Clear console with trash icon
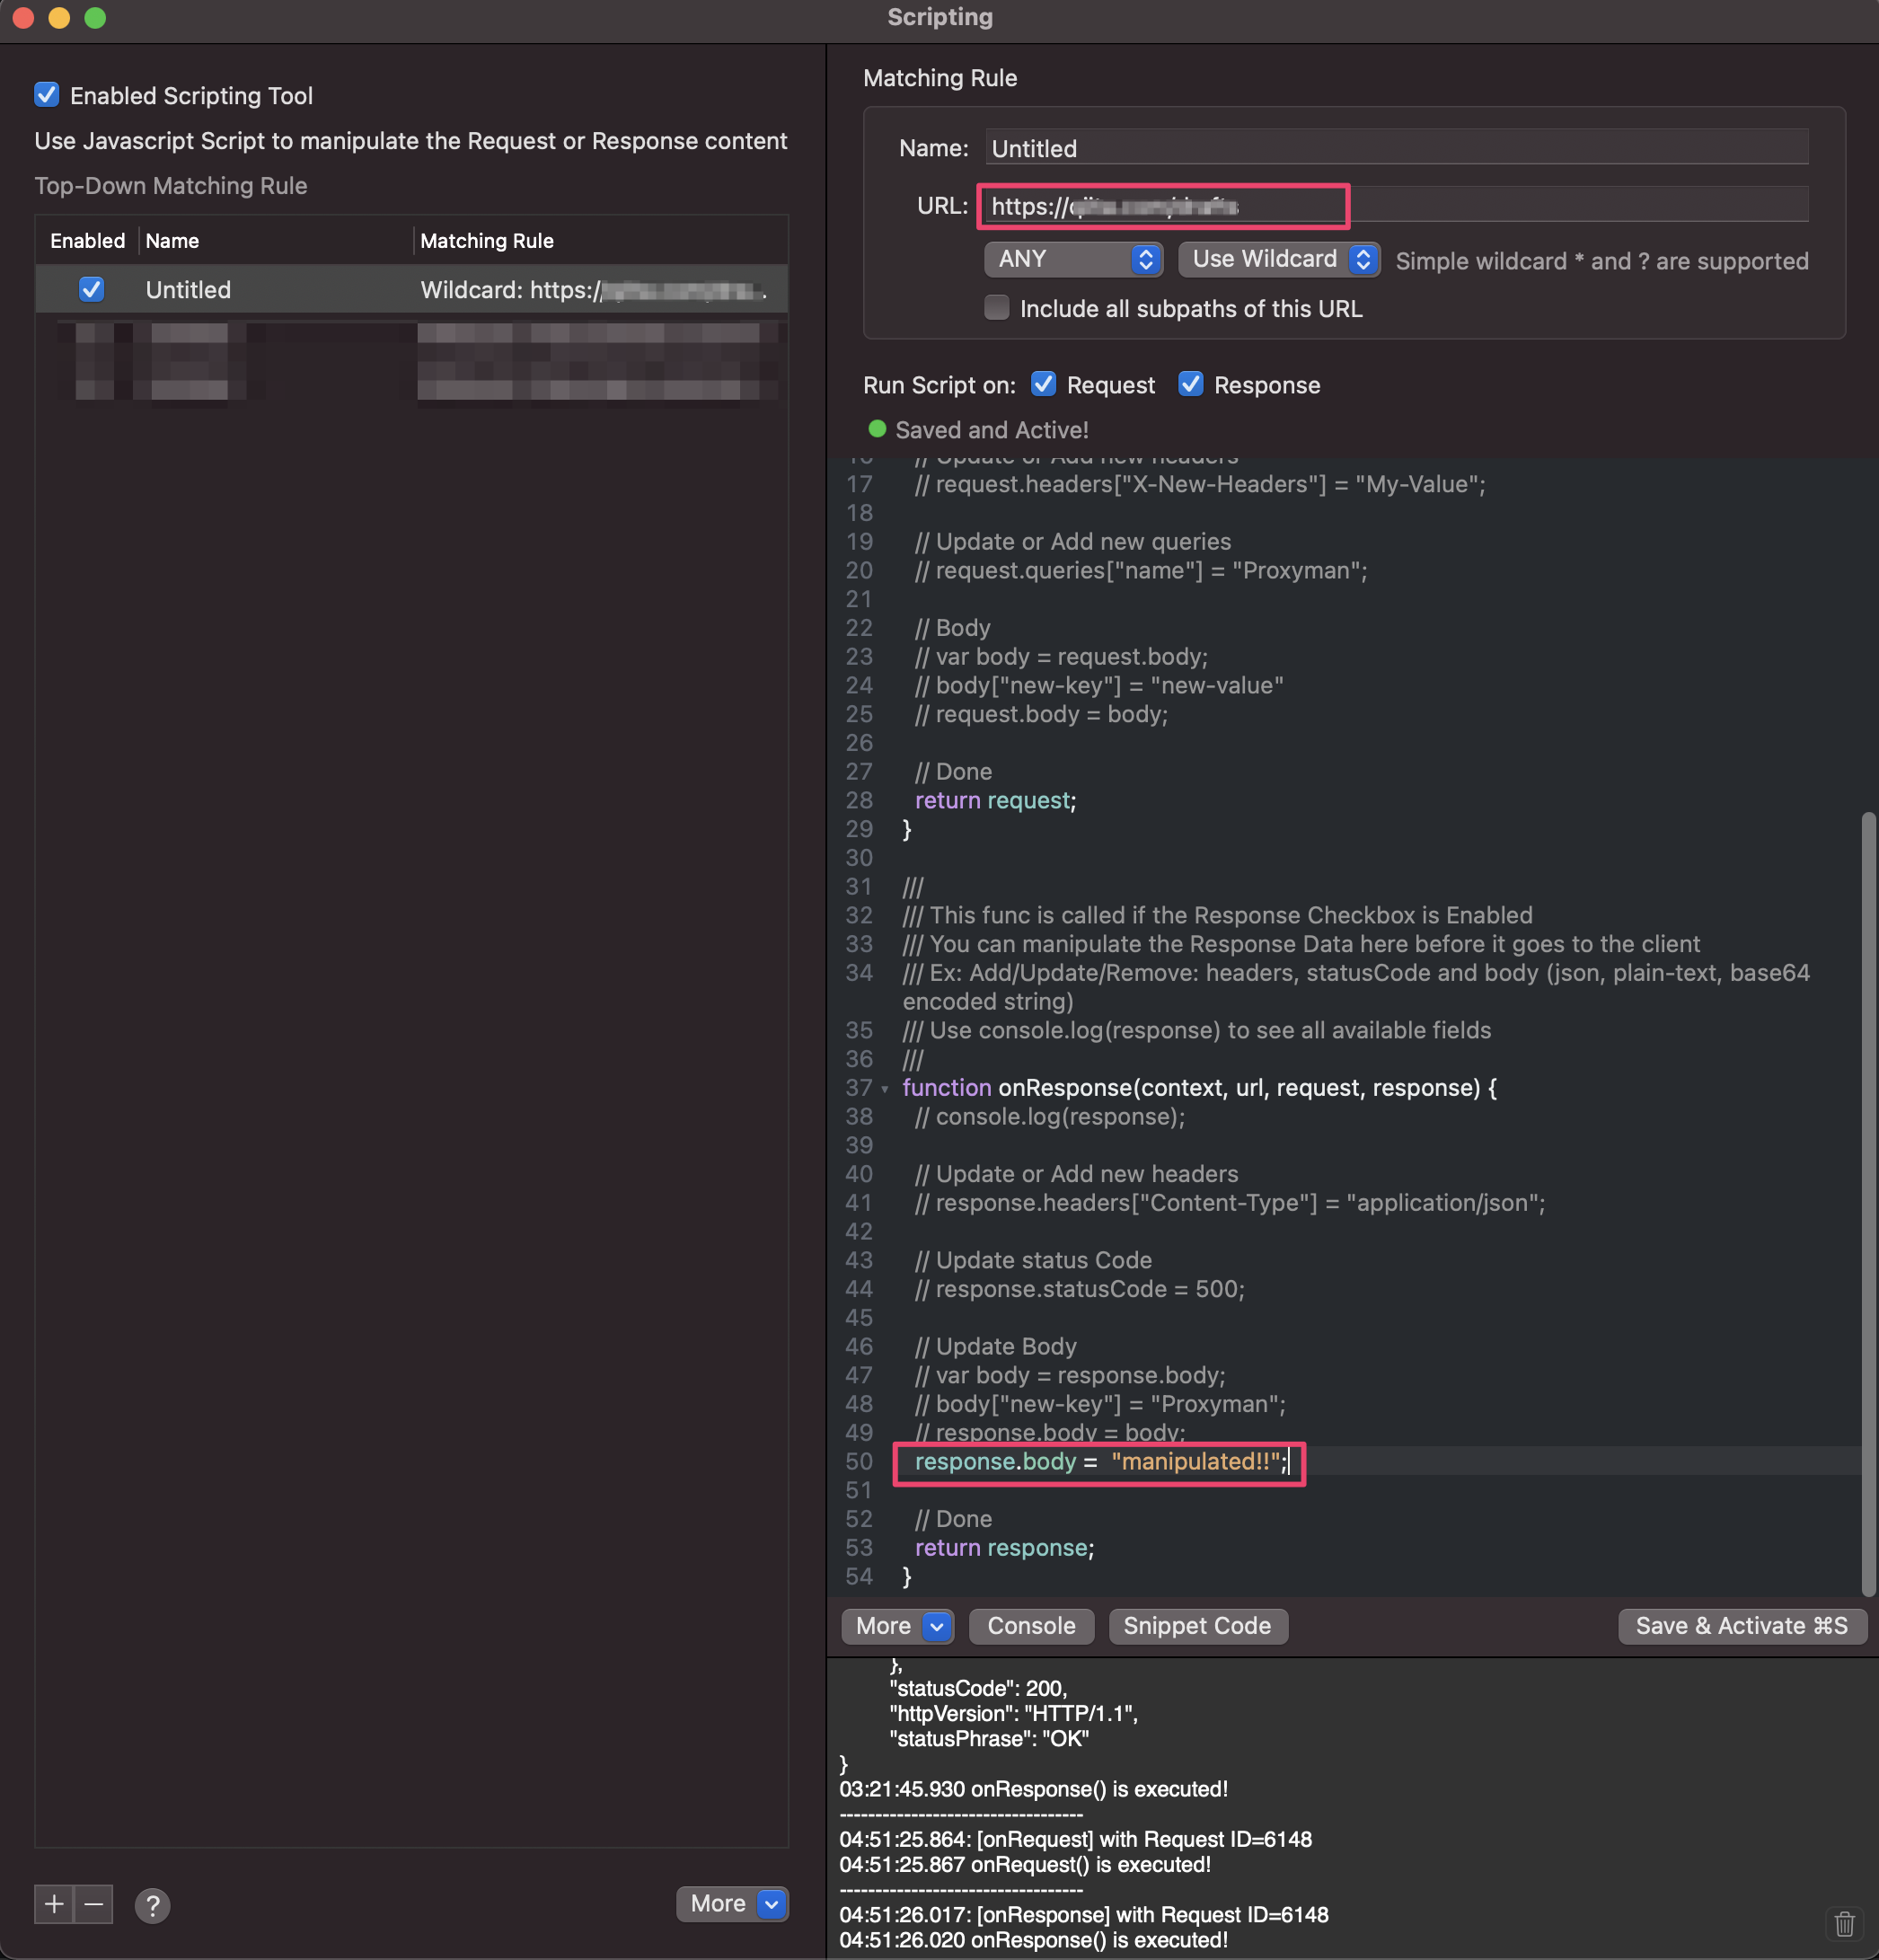Screen dimensions: 1879x1960 tap(1844, 1923)
